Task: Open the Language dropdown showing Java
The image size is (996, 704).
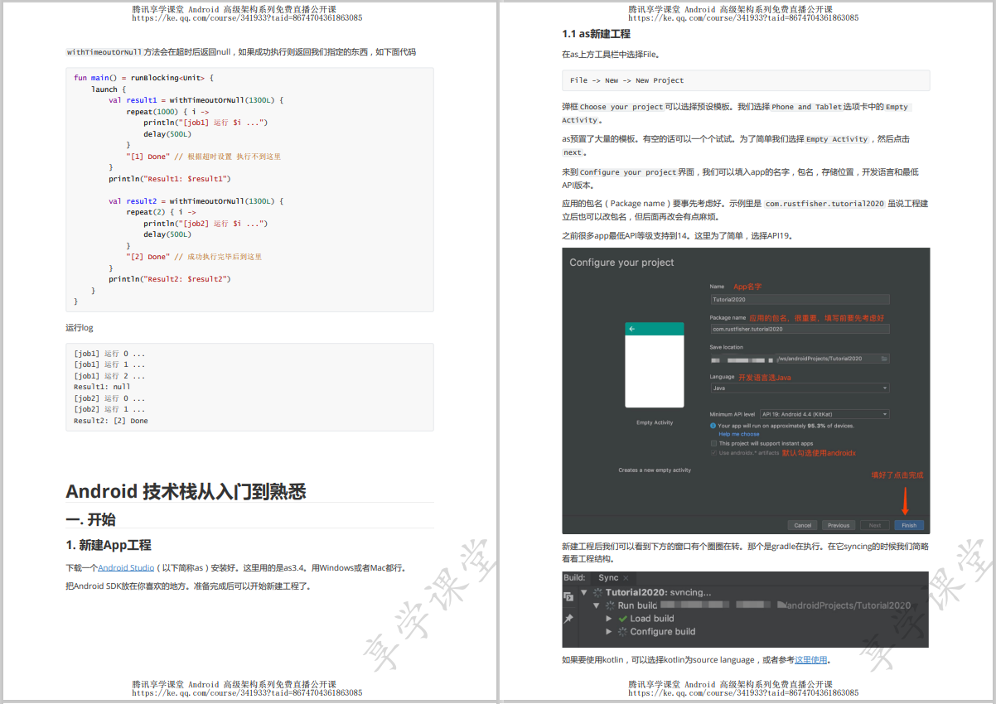Action: (800, 388)
